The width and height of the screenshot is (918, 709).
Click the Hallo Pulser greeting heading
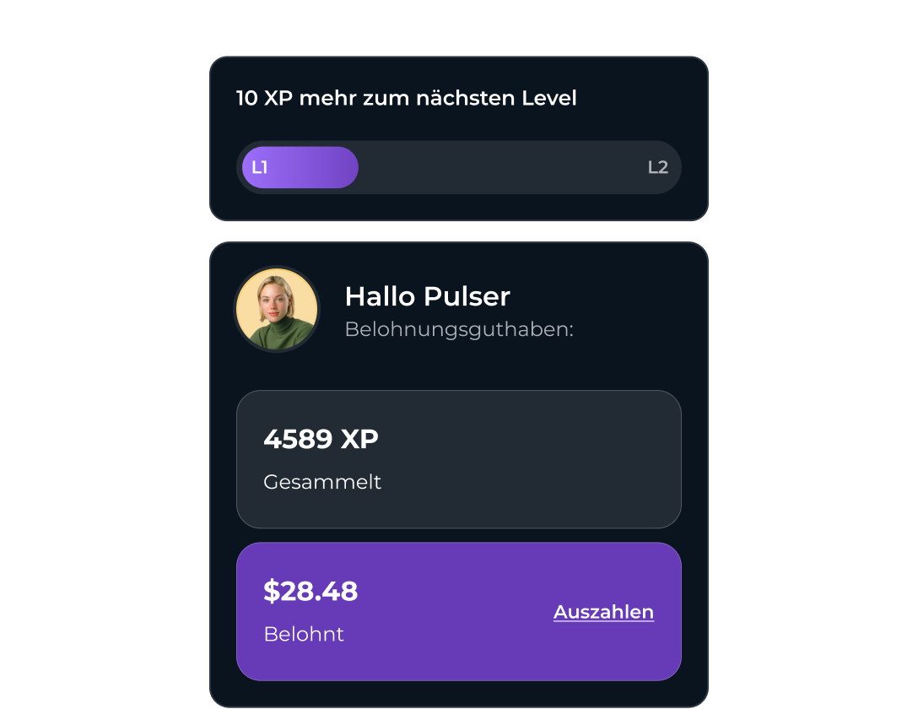[428, 296]
